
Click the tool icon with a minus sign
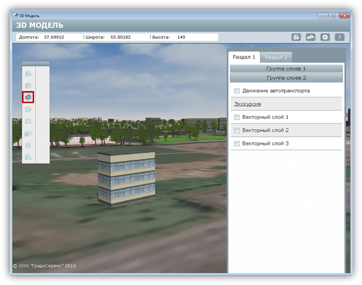[28, 85]
